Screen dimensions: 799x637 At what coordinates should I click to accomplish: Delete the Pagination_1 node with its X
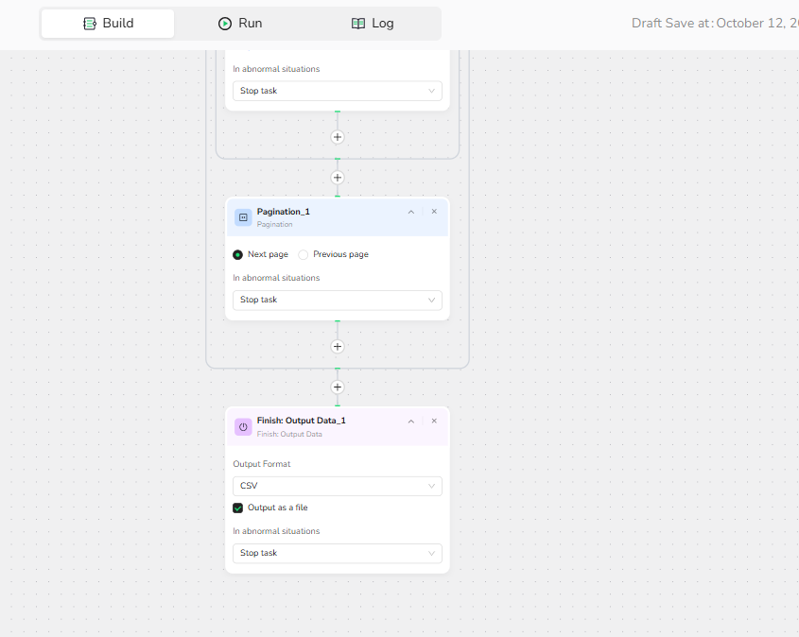tap(434, 212)
